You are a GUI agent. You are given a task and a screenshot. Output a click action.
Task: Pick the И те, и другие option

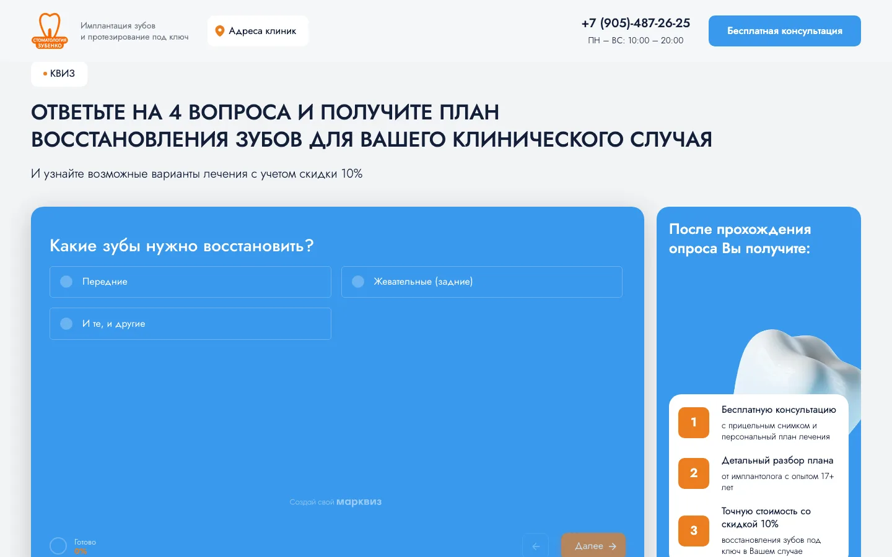(x=190, y=324)
